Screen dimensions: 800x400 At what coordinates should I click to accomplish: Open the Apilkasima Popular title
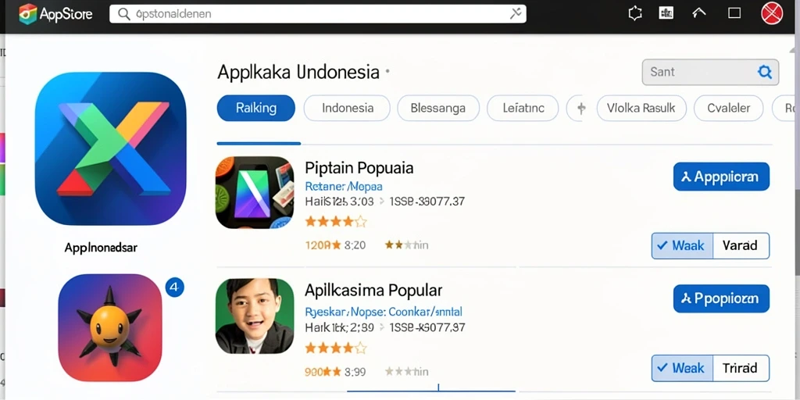(x=373, y=291)
